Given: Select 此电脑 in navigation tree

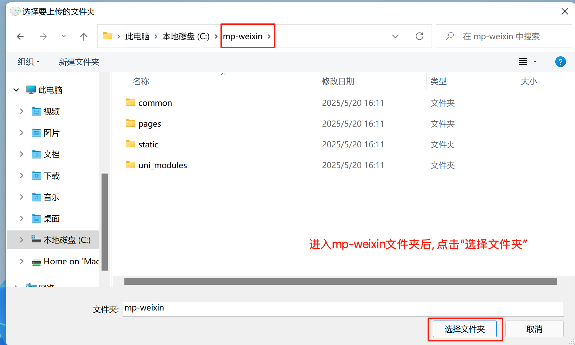Looking at the screenshot, I should 50,90.
